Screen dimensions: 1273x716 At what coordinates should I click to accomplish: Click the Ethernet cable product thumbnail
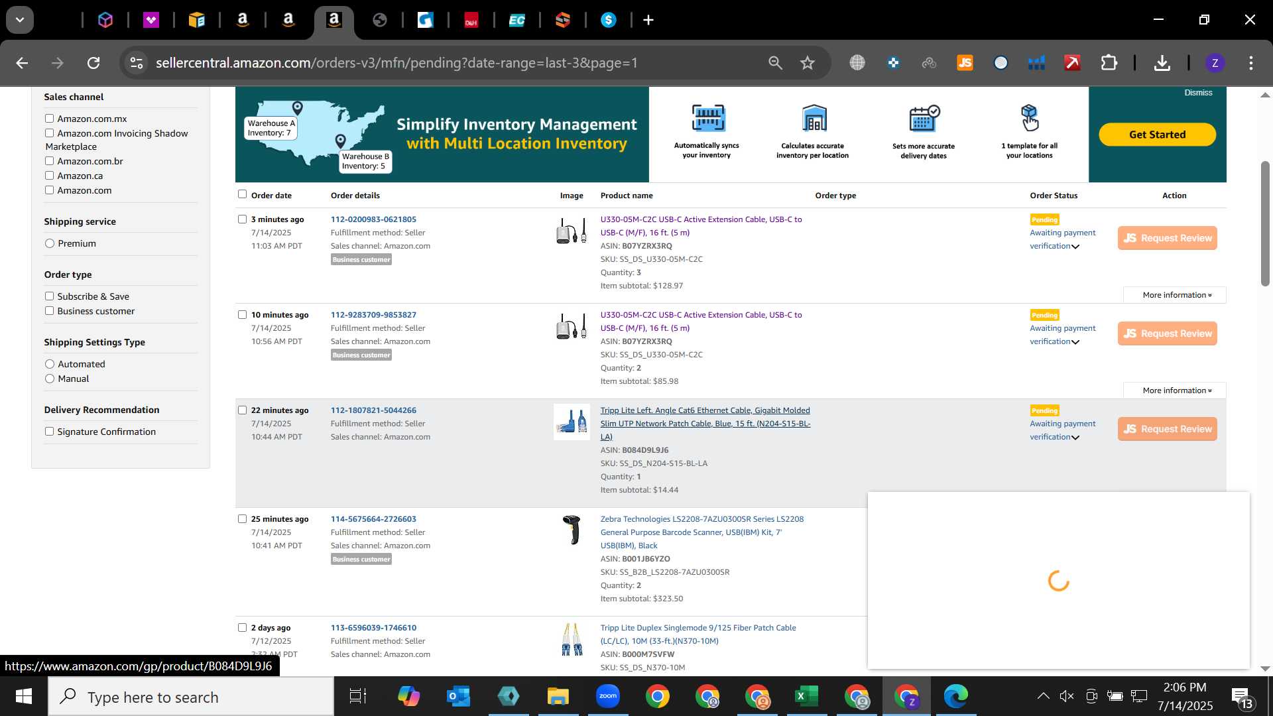pyautogui.click(x=572, y=422)
